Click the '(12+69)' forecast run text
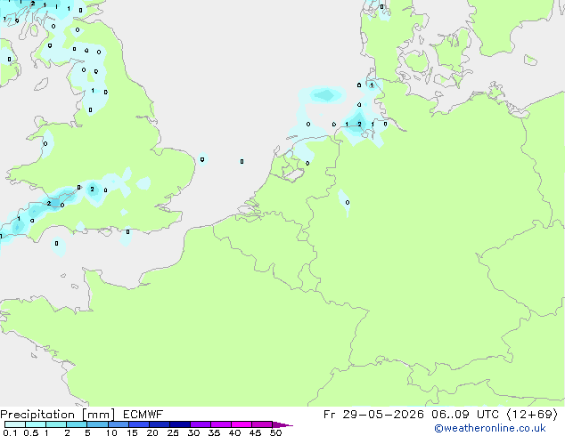565x436 pixels. pos(532,415)
